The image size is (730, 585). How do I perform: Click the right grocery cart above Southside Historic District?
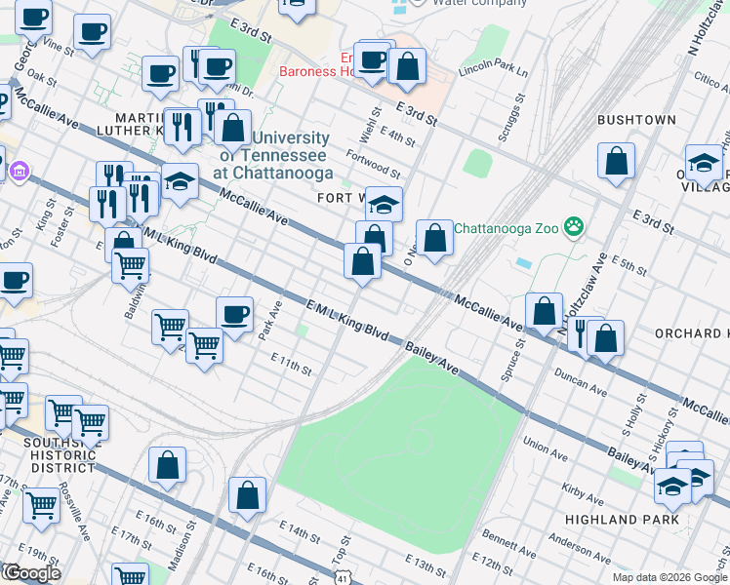[x=91, y=424]
